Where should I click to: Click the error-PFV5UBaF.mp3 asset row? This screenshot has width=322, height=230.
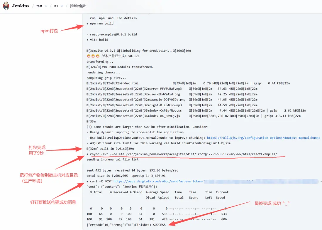pyautogui.click(x=172, y=89)
